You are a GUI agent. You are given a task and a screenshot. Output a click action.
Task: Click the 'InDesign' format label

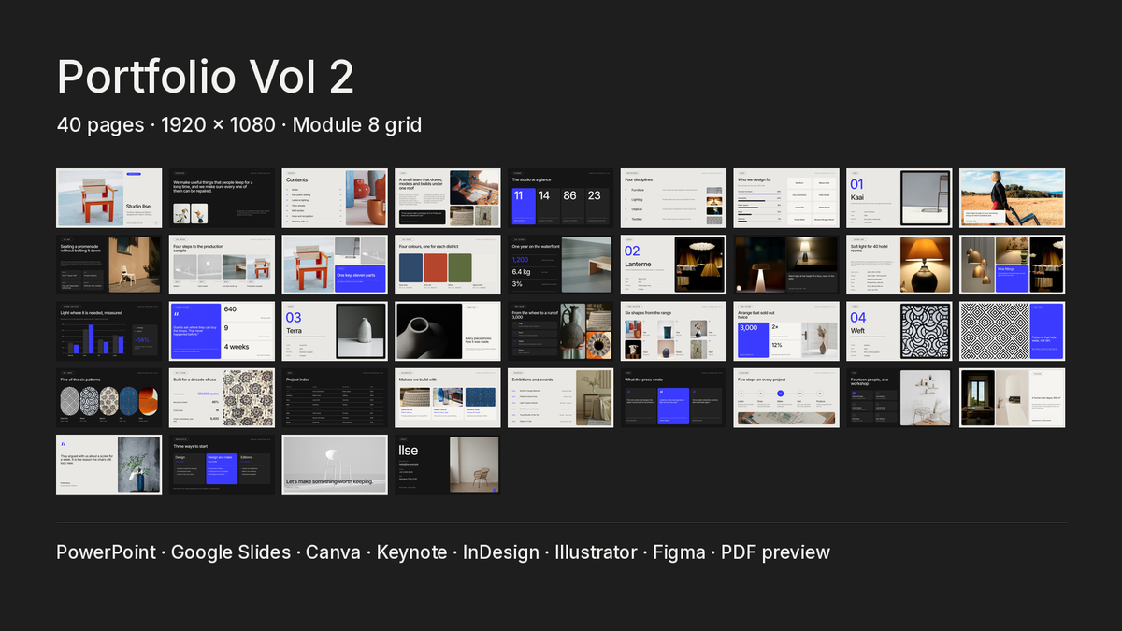[501, 552]
